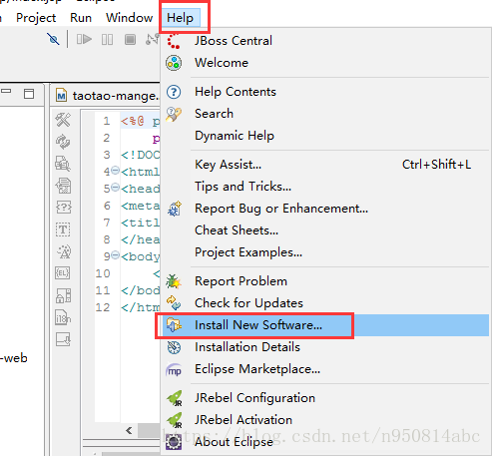Viewport: 492px width, 456px height.
Task: Click the Check for Updates arrows icon
Action: point(174,303)
